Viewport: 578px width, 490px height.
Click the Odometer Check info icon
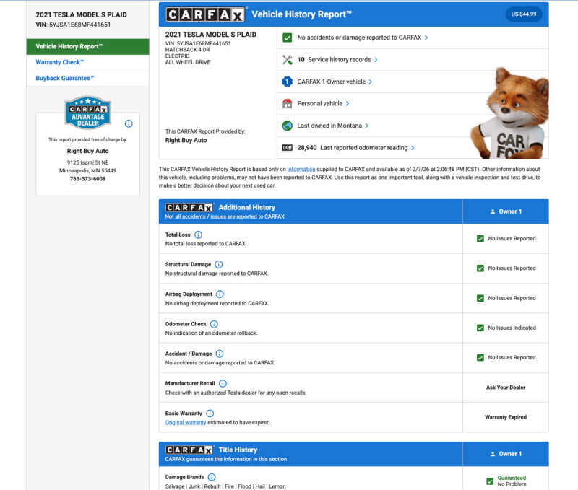(214, 324)
